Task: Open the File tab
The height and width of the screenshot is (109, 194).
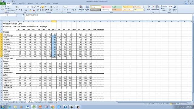Action: (x=3, y=4)
